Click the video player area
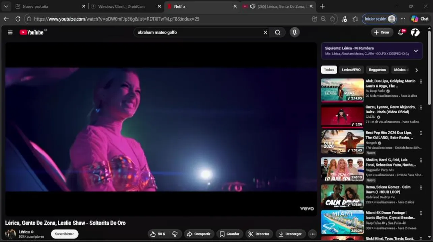This screenshot has height=242, width=433. 161,129
